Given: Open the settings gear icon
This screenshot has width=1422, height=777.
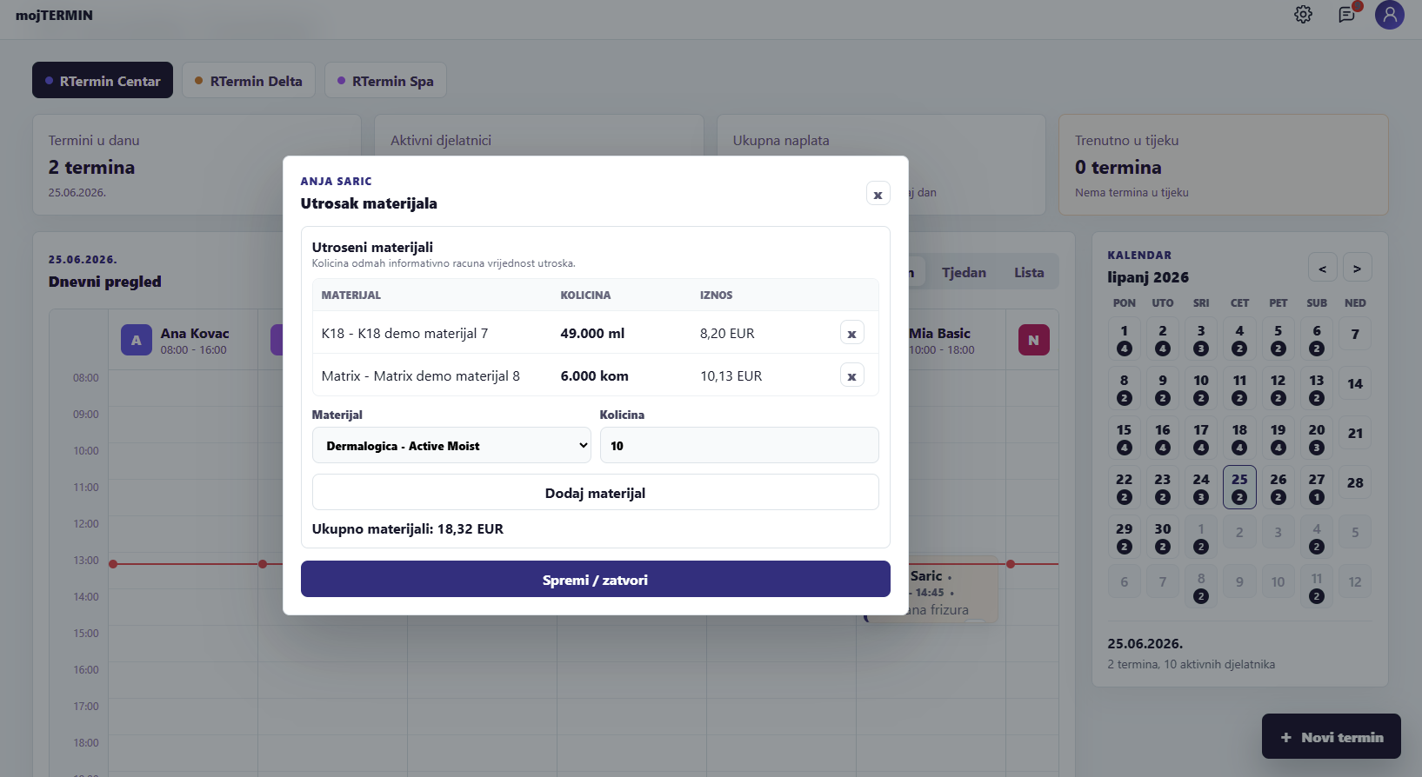Looking at the screenshot, I should [x=1303, y=15].
